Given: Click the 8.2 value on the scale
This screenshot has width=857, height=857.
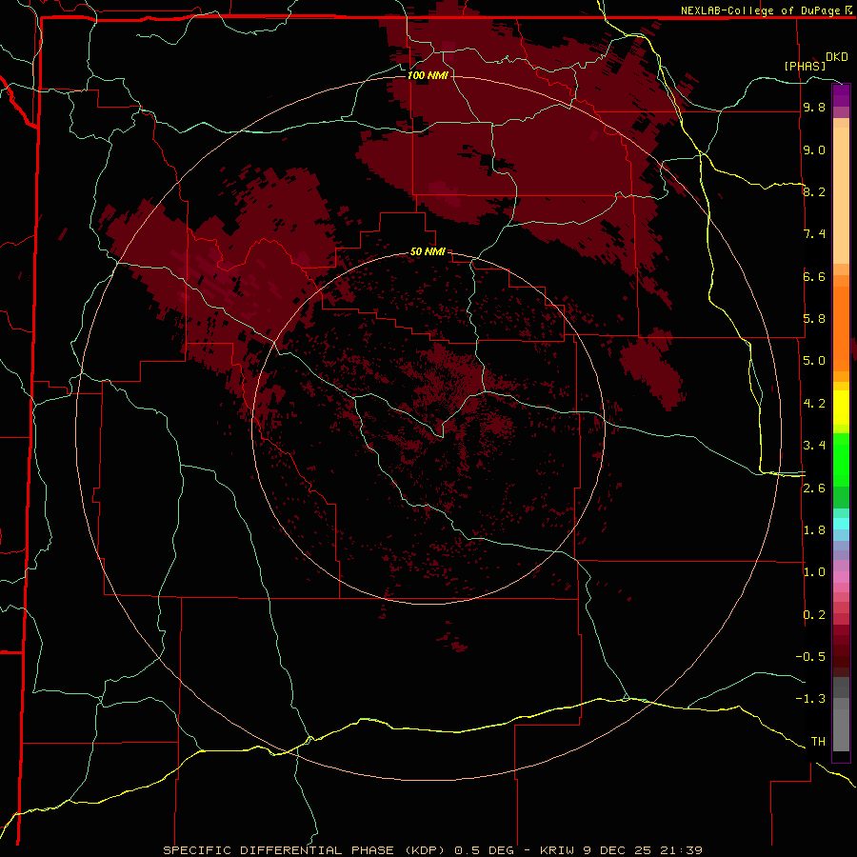Looking at the screenshot, I should 814,191.
